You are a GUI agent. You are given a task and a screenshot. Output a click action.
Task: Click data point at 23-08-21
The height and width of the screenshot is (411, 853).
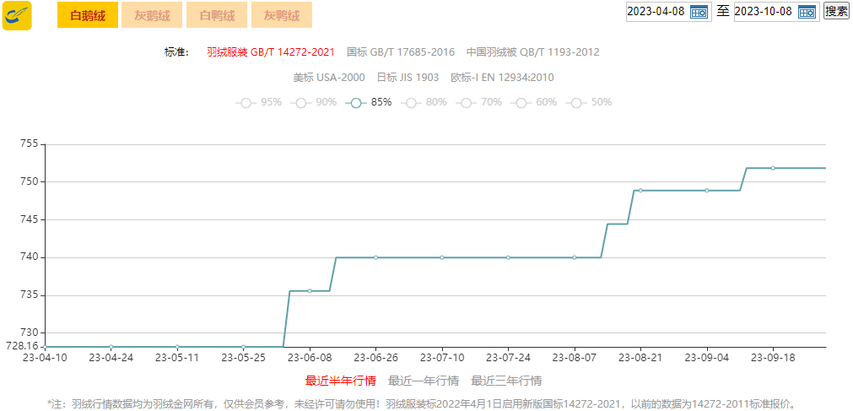[641, 191]
